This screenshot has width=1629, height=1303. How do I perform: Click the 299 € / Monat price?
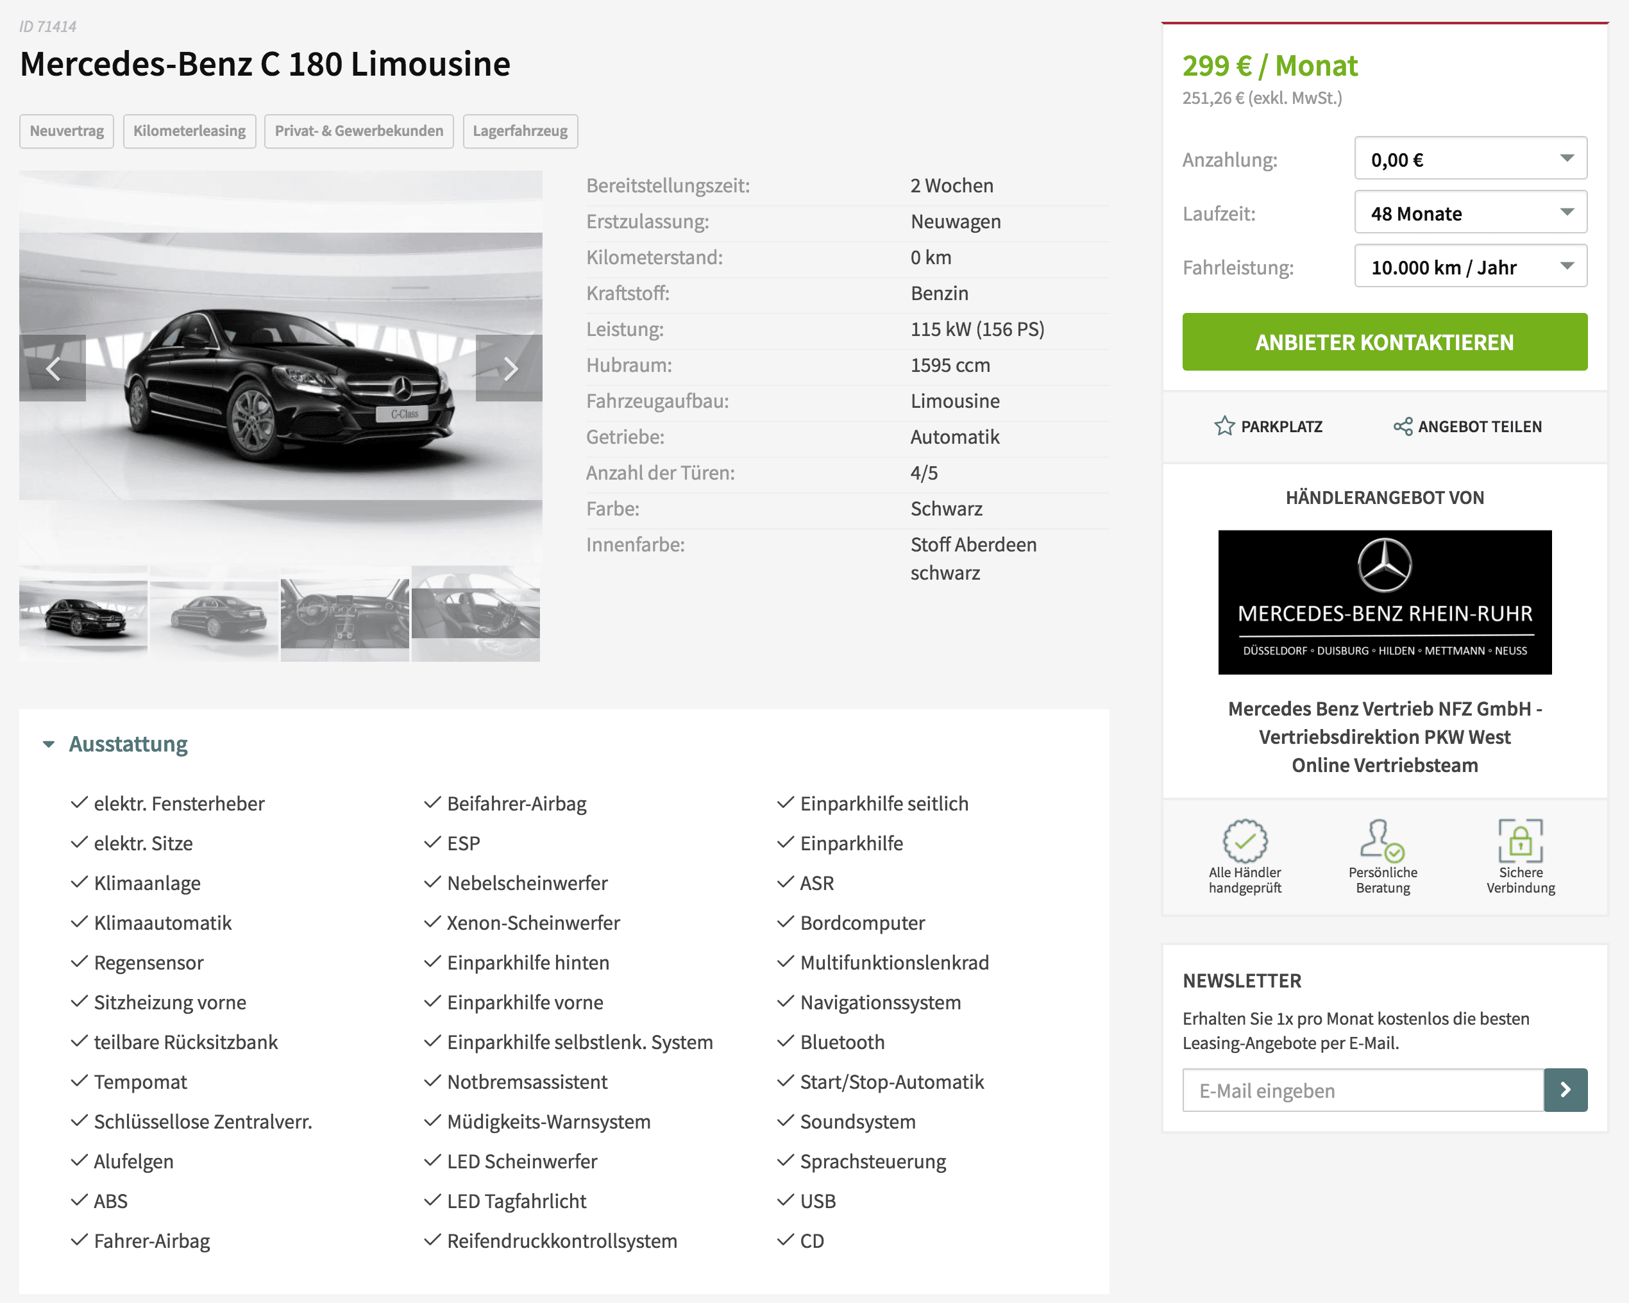tap(1270, 65)
